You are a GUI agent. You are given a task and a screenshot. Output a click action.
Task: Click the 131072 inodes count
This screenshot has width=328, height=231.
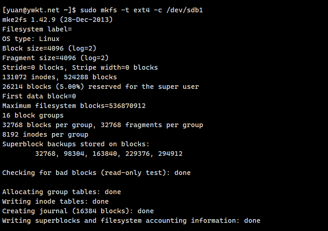[x=29, y=77]
